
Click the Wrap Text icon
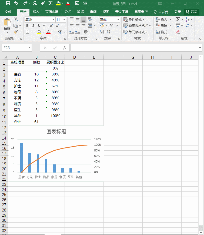click(90, 19)
